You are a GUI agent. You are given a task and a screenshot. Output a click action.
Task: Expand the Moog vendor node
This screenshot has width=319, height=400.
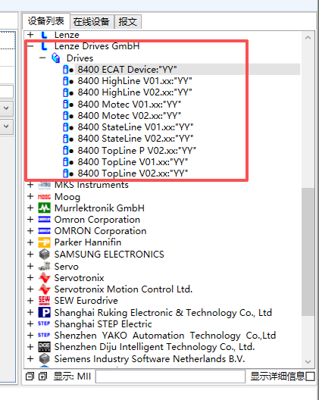(30, 196)
